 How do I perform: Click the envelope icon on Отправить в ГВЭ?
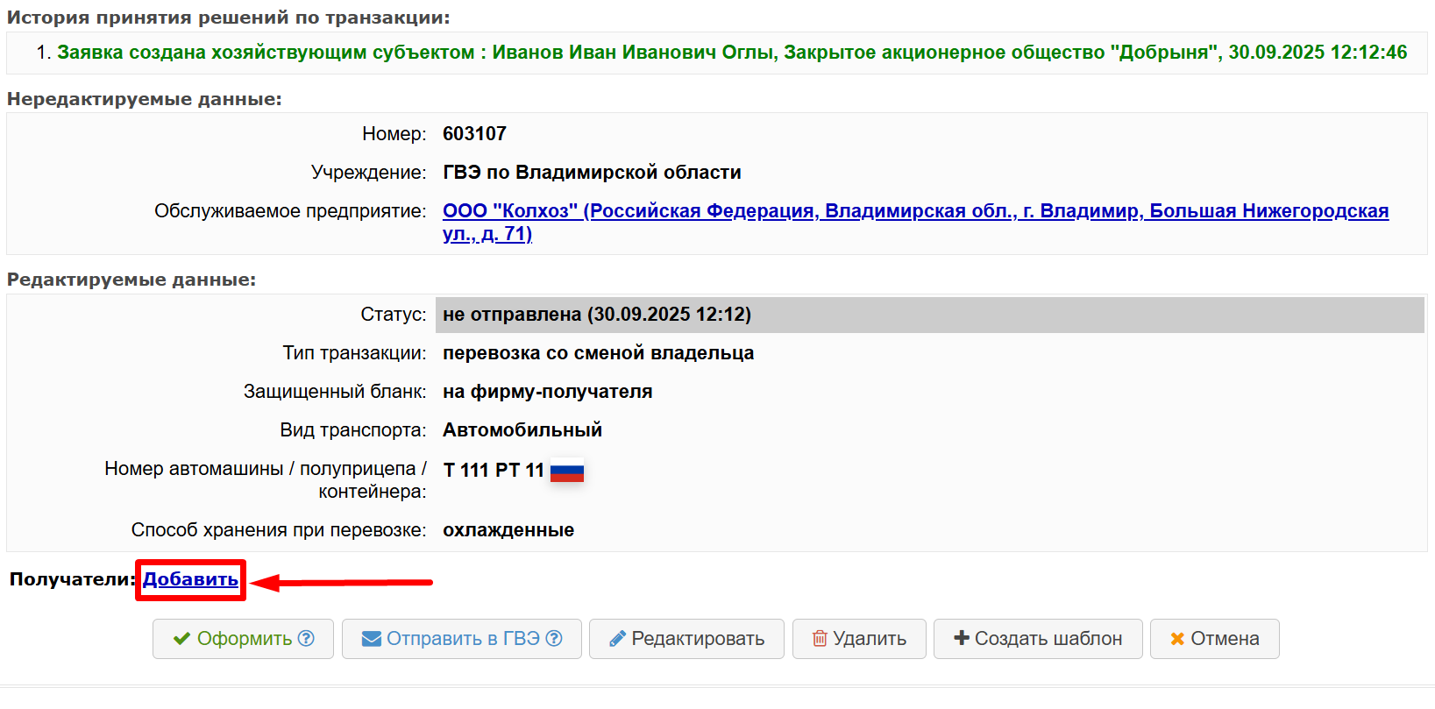point(372,639)
